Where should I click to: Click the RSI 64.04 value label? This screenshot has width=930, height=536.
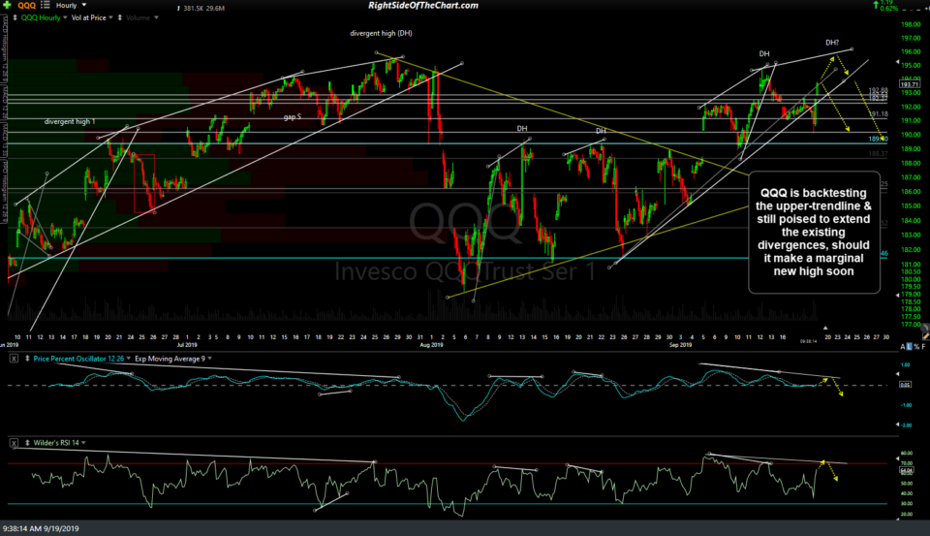click(907, 470)
